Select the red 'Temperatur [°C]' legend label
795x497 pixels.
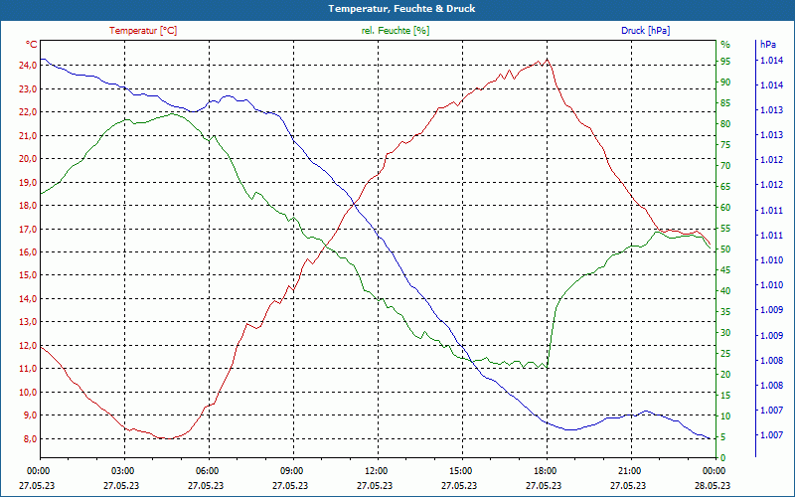tap(143, 31)
